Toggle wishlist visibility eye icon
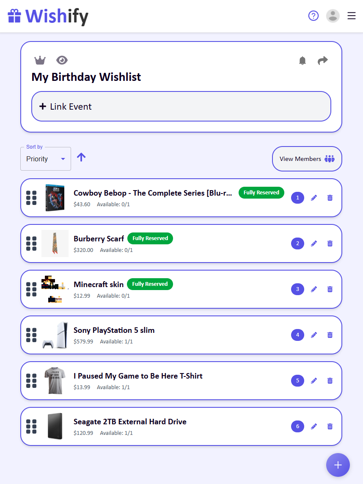Screen dimensions: 363x484 (62, 61)
